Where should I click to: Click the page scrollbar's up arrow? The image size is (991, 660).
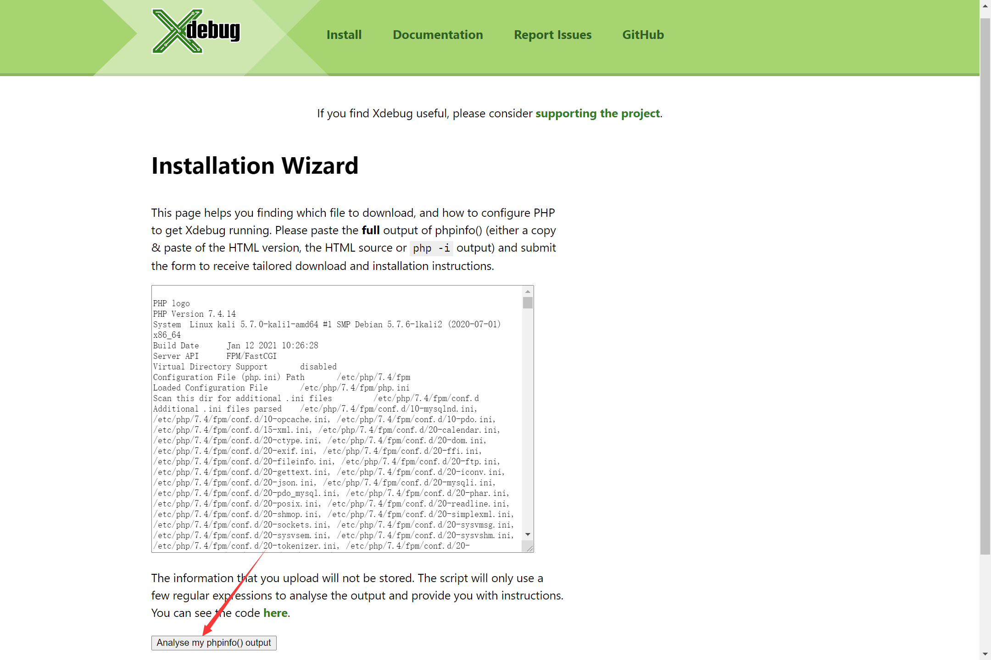pos(985,5)
